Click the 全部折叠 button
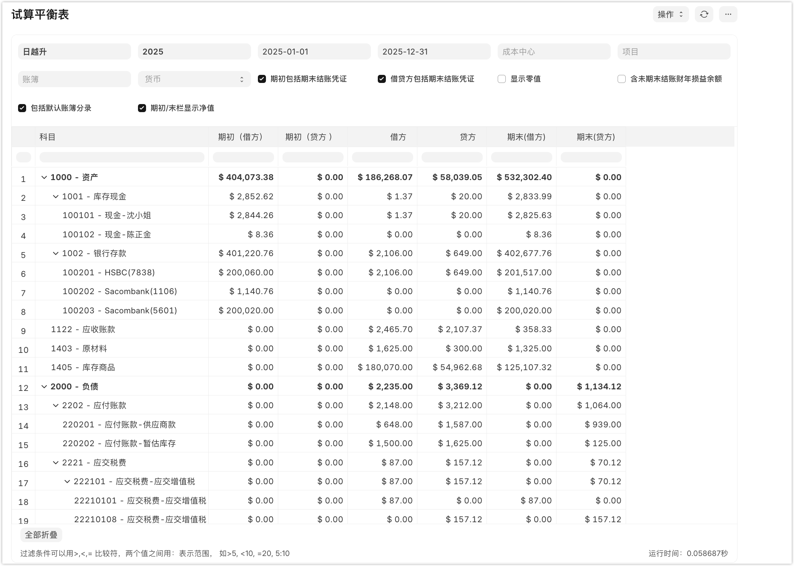Image resolution: width=794 pixels, height=566 pixels. (x=41, y=535)
